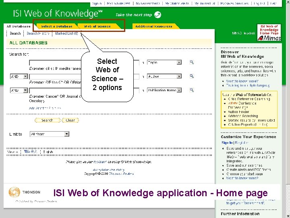
Task: Click the Thomson logo in the footer
Action: 25,192
